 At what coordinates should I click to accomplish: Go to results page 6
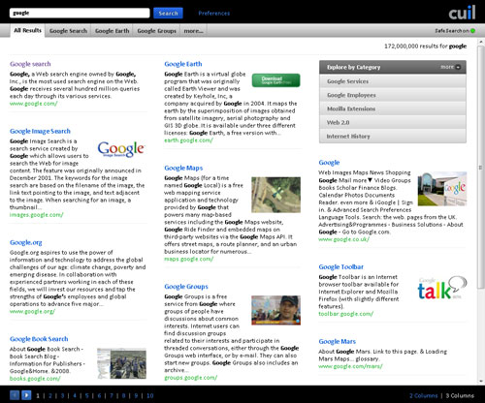click(99, 395)
